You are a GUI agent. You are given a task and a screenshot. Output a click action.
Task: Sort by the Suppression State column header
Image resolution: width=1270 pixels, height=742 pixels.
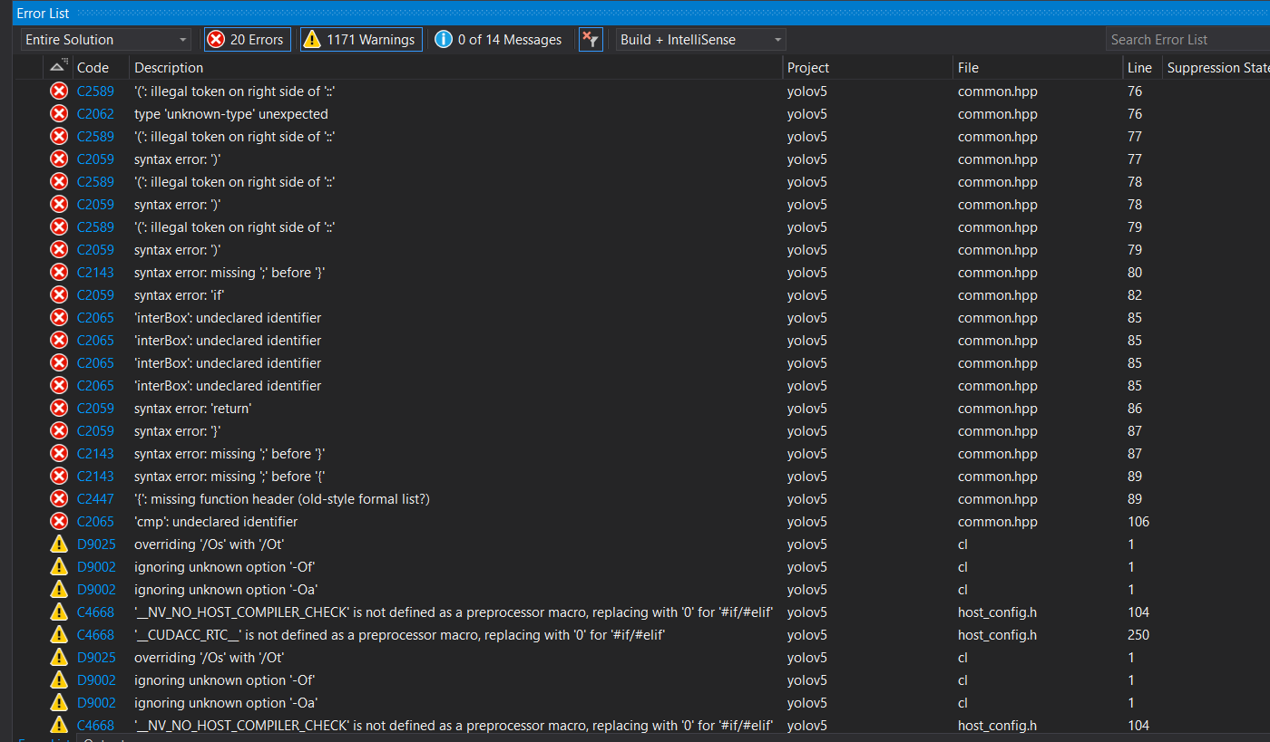pos(1216,68)
